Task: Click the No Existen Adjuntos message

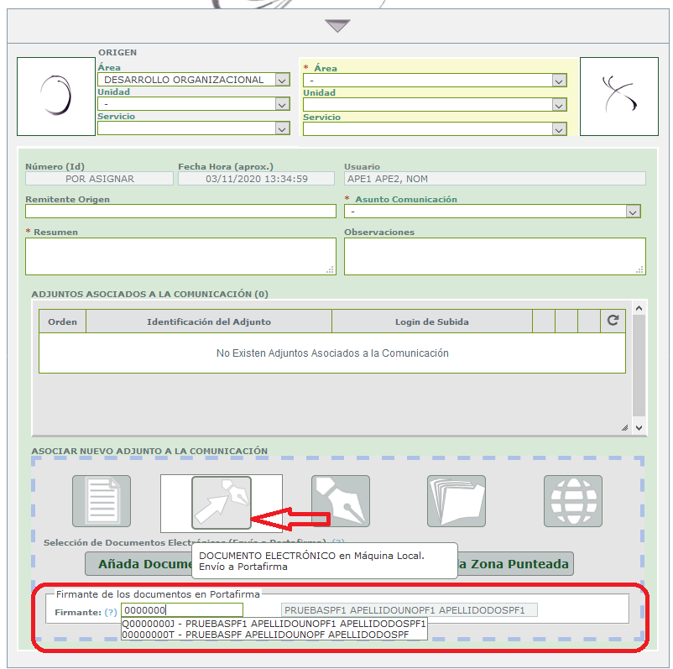Action: tap(332, 353)
